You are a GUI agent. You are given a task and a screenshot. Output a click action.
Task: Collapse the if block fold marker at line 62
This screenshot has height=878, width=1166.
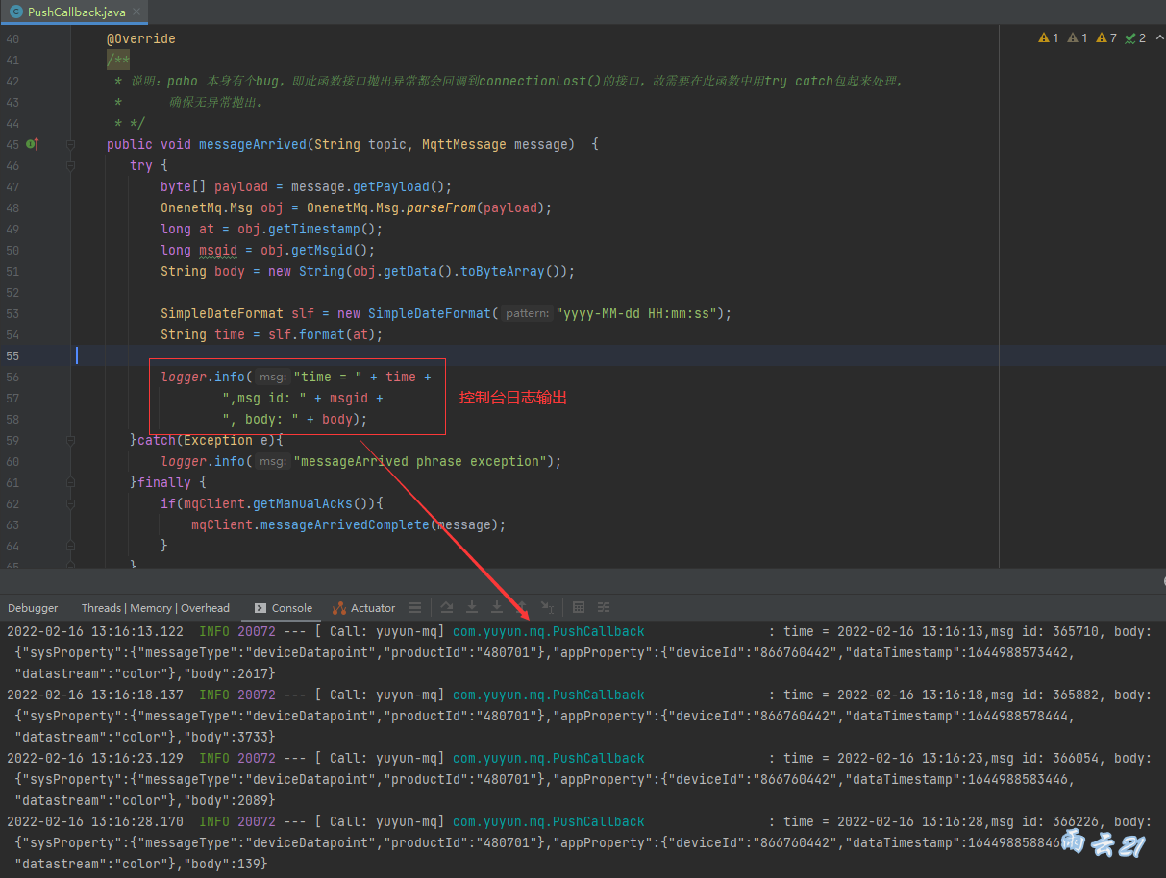point(70,503)
